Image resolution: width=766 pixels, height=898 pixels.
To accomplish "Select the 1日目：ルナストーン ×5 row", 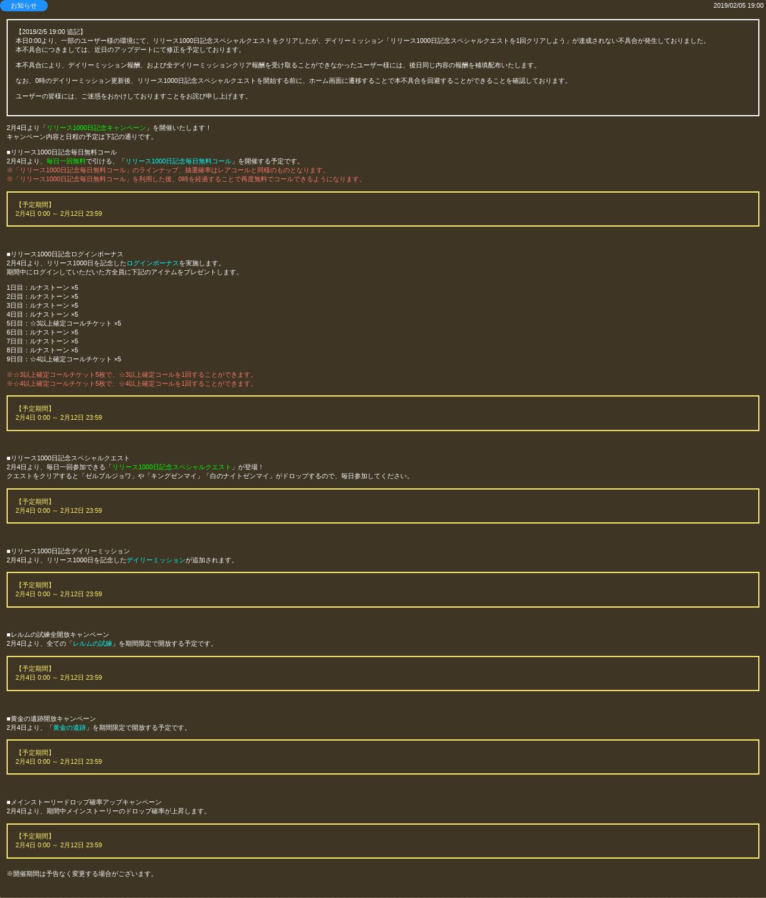I will pyautogui.click(x=42, y=287).
